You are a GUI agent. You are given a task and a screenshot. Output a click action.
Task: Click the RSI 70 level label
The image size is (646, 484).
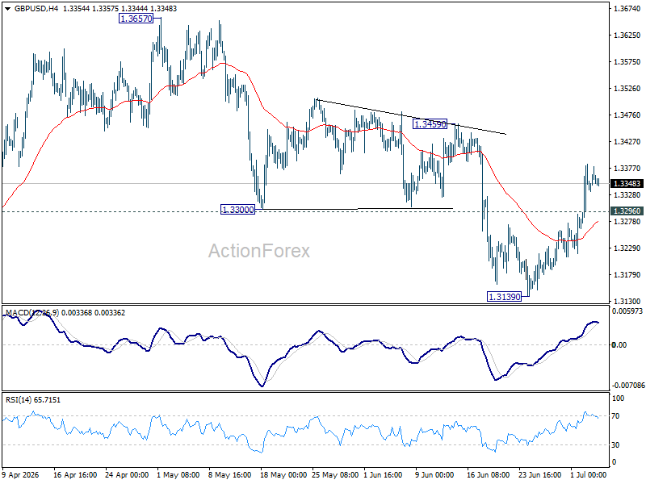(x=615, y=416)
